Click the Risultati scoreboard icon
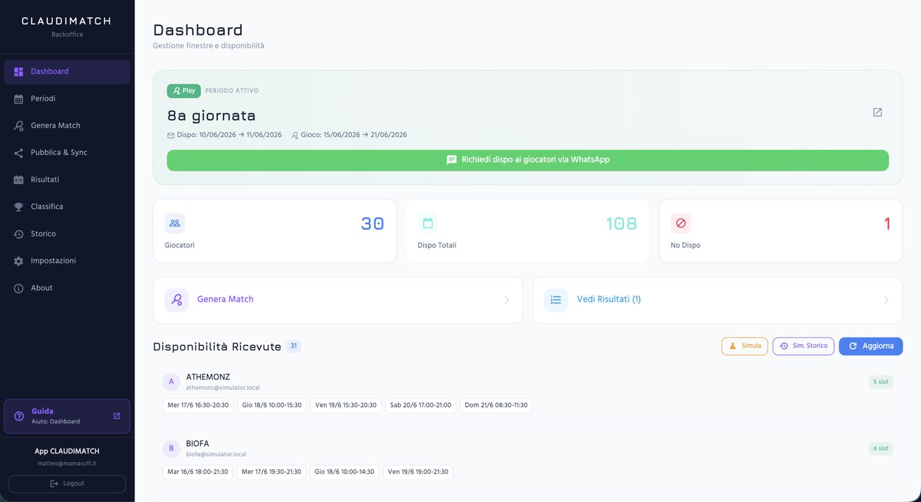The image size is (921, 502). coord(18,180)
